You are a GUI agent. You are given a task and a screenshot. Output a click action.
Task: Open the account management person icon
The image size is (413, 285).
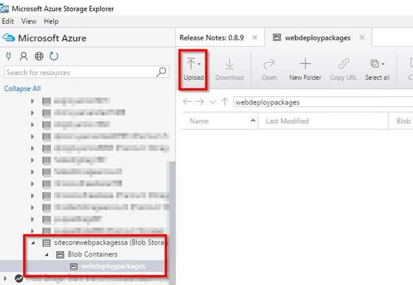24,56
